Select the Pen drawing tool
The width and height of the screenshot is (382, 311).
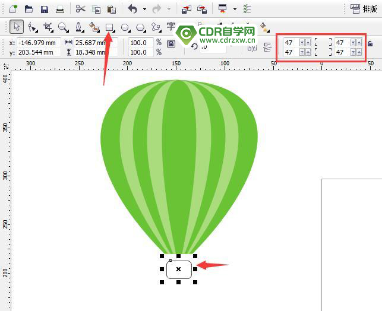click(x=78, y=27)
